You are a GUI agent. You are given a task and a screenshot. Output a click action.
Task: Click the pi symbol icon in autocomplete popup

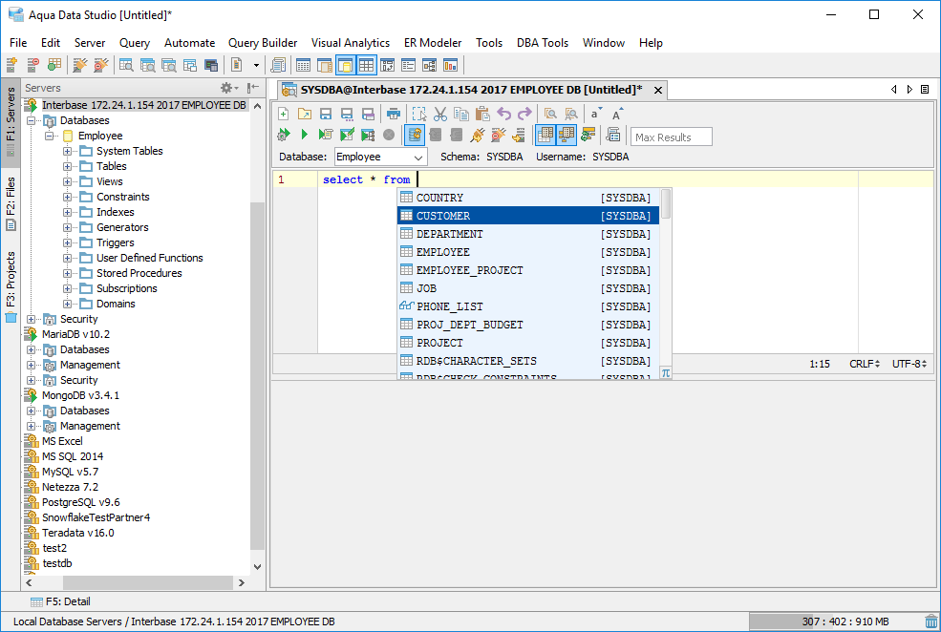pos(666,373)
